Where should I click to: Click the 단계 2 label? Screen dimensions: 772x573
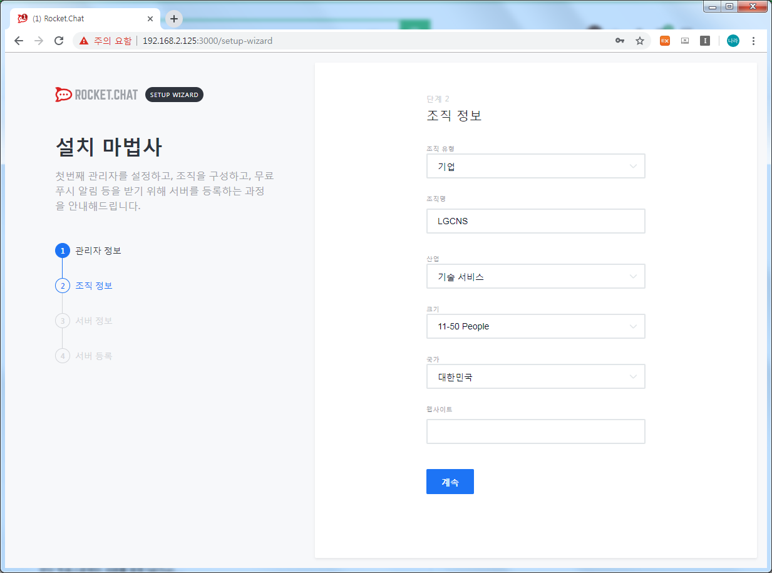438,99
